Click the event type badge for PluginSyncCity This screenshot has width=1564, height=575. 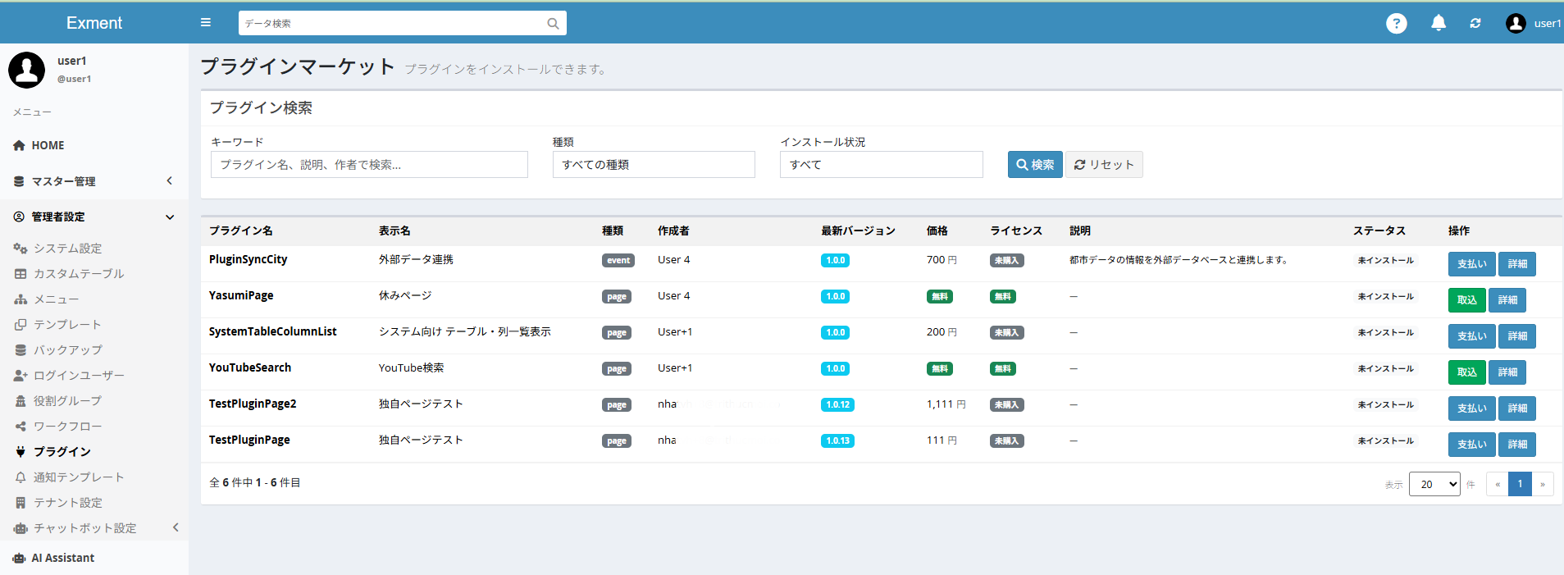point(618,260)
